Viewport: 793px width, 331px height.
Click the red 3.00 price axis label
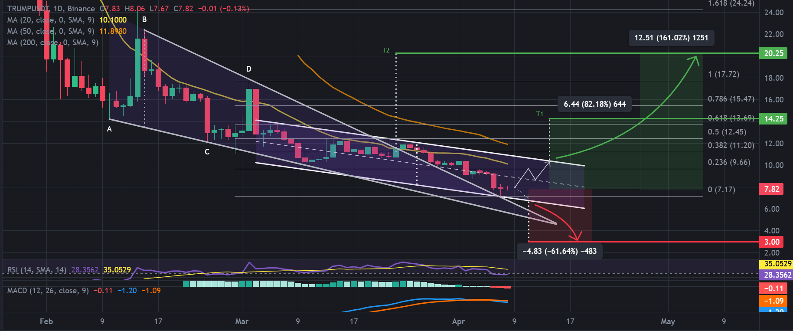pyautogui.click(x=772, y=242)
